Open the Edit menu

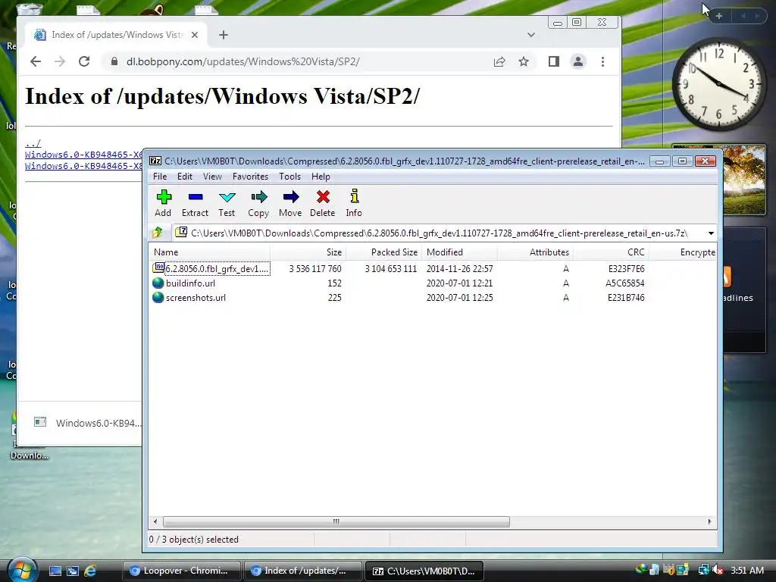[x=185, y=177]
